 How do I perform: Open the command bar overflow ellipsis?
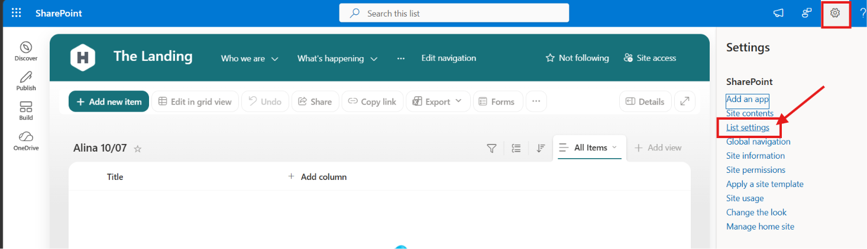click(536, 101)
